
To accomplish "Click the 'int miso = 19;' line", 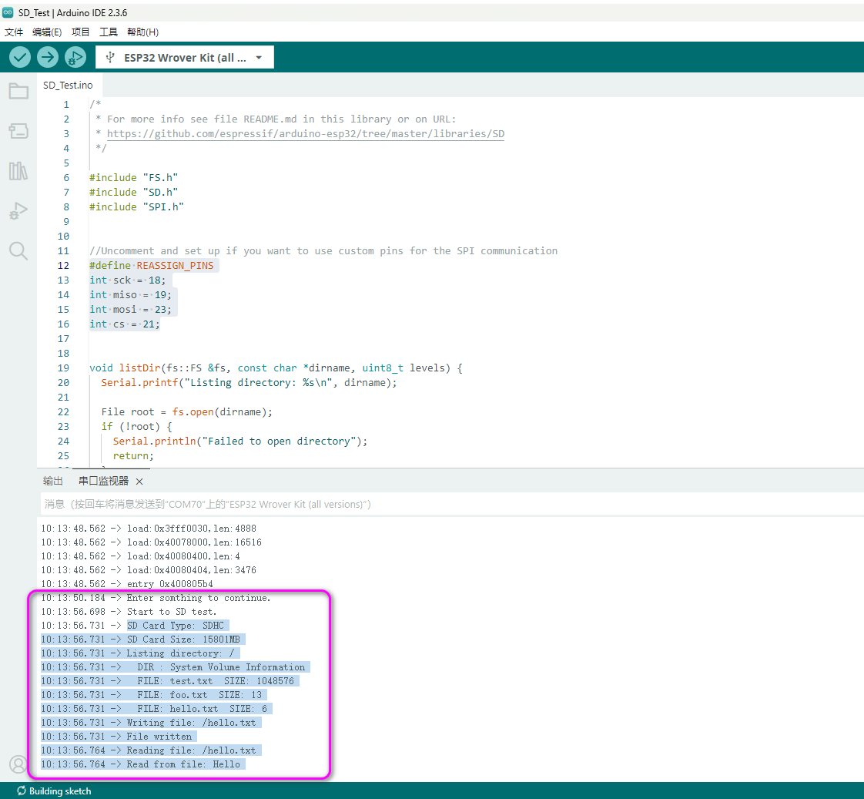I will pyautogui.click(x=131, y=294).
